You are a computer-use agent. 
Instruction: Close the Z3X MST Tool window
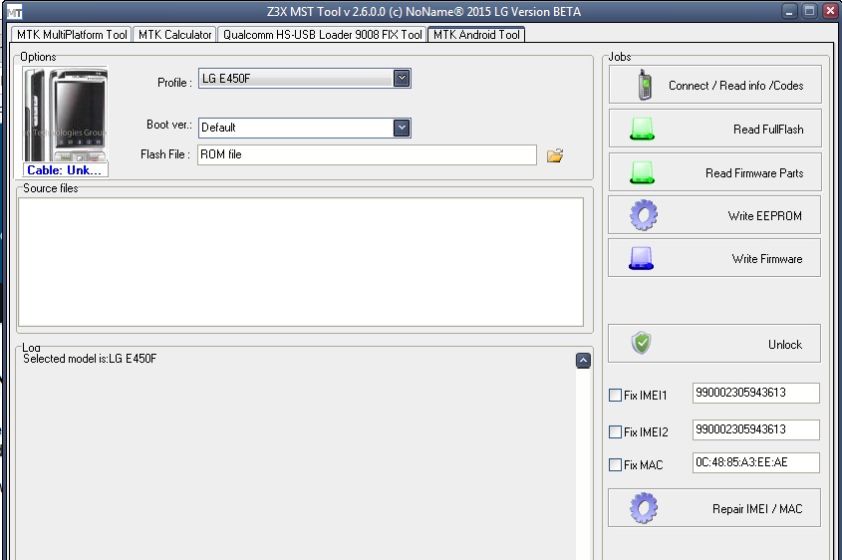830,11
